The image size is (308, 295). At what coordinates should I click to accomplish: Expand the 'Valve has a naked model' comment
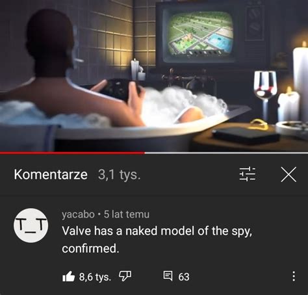point(157,240)
